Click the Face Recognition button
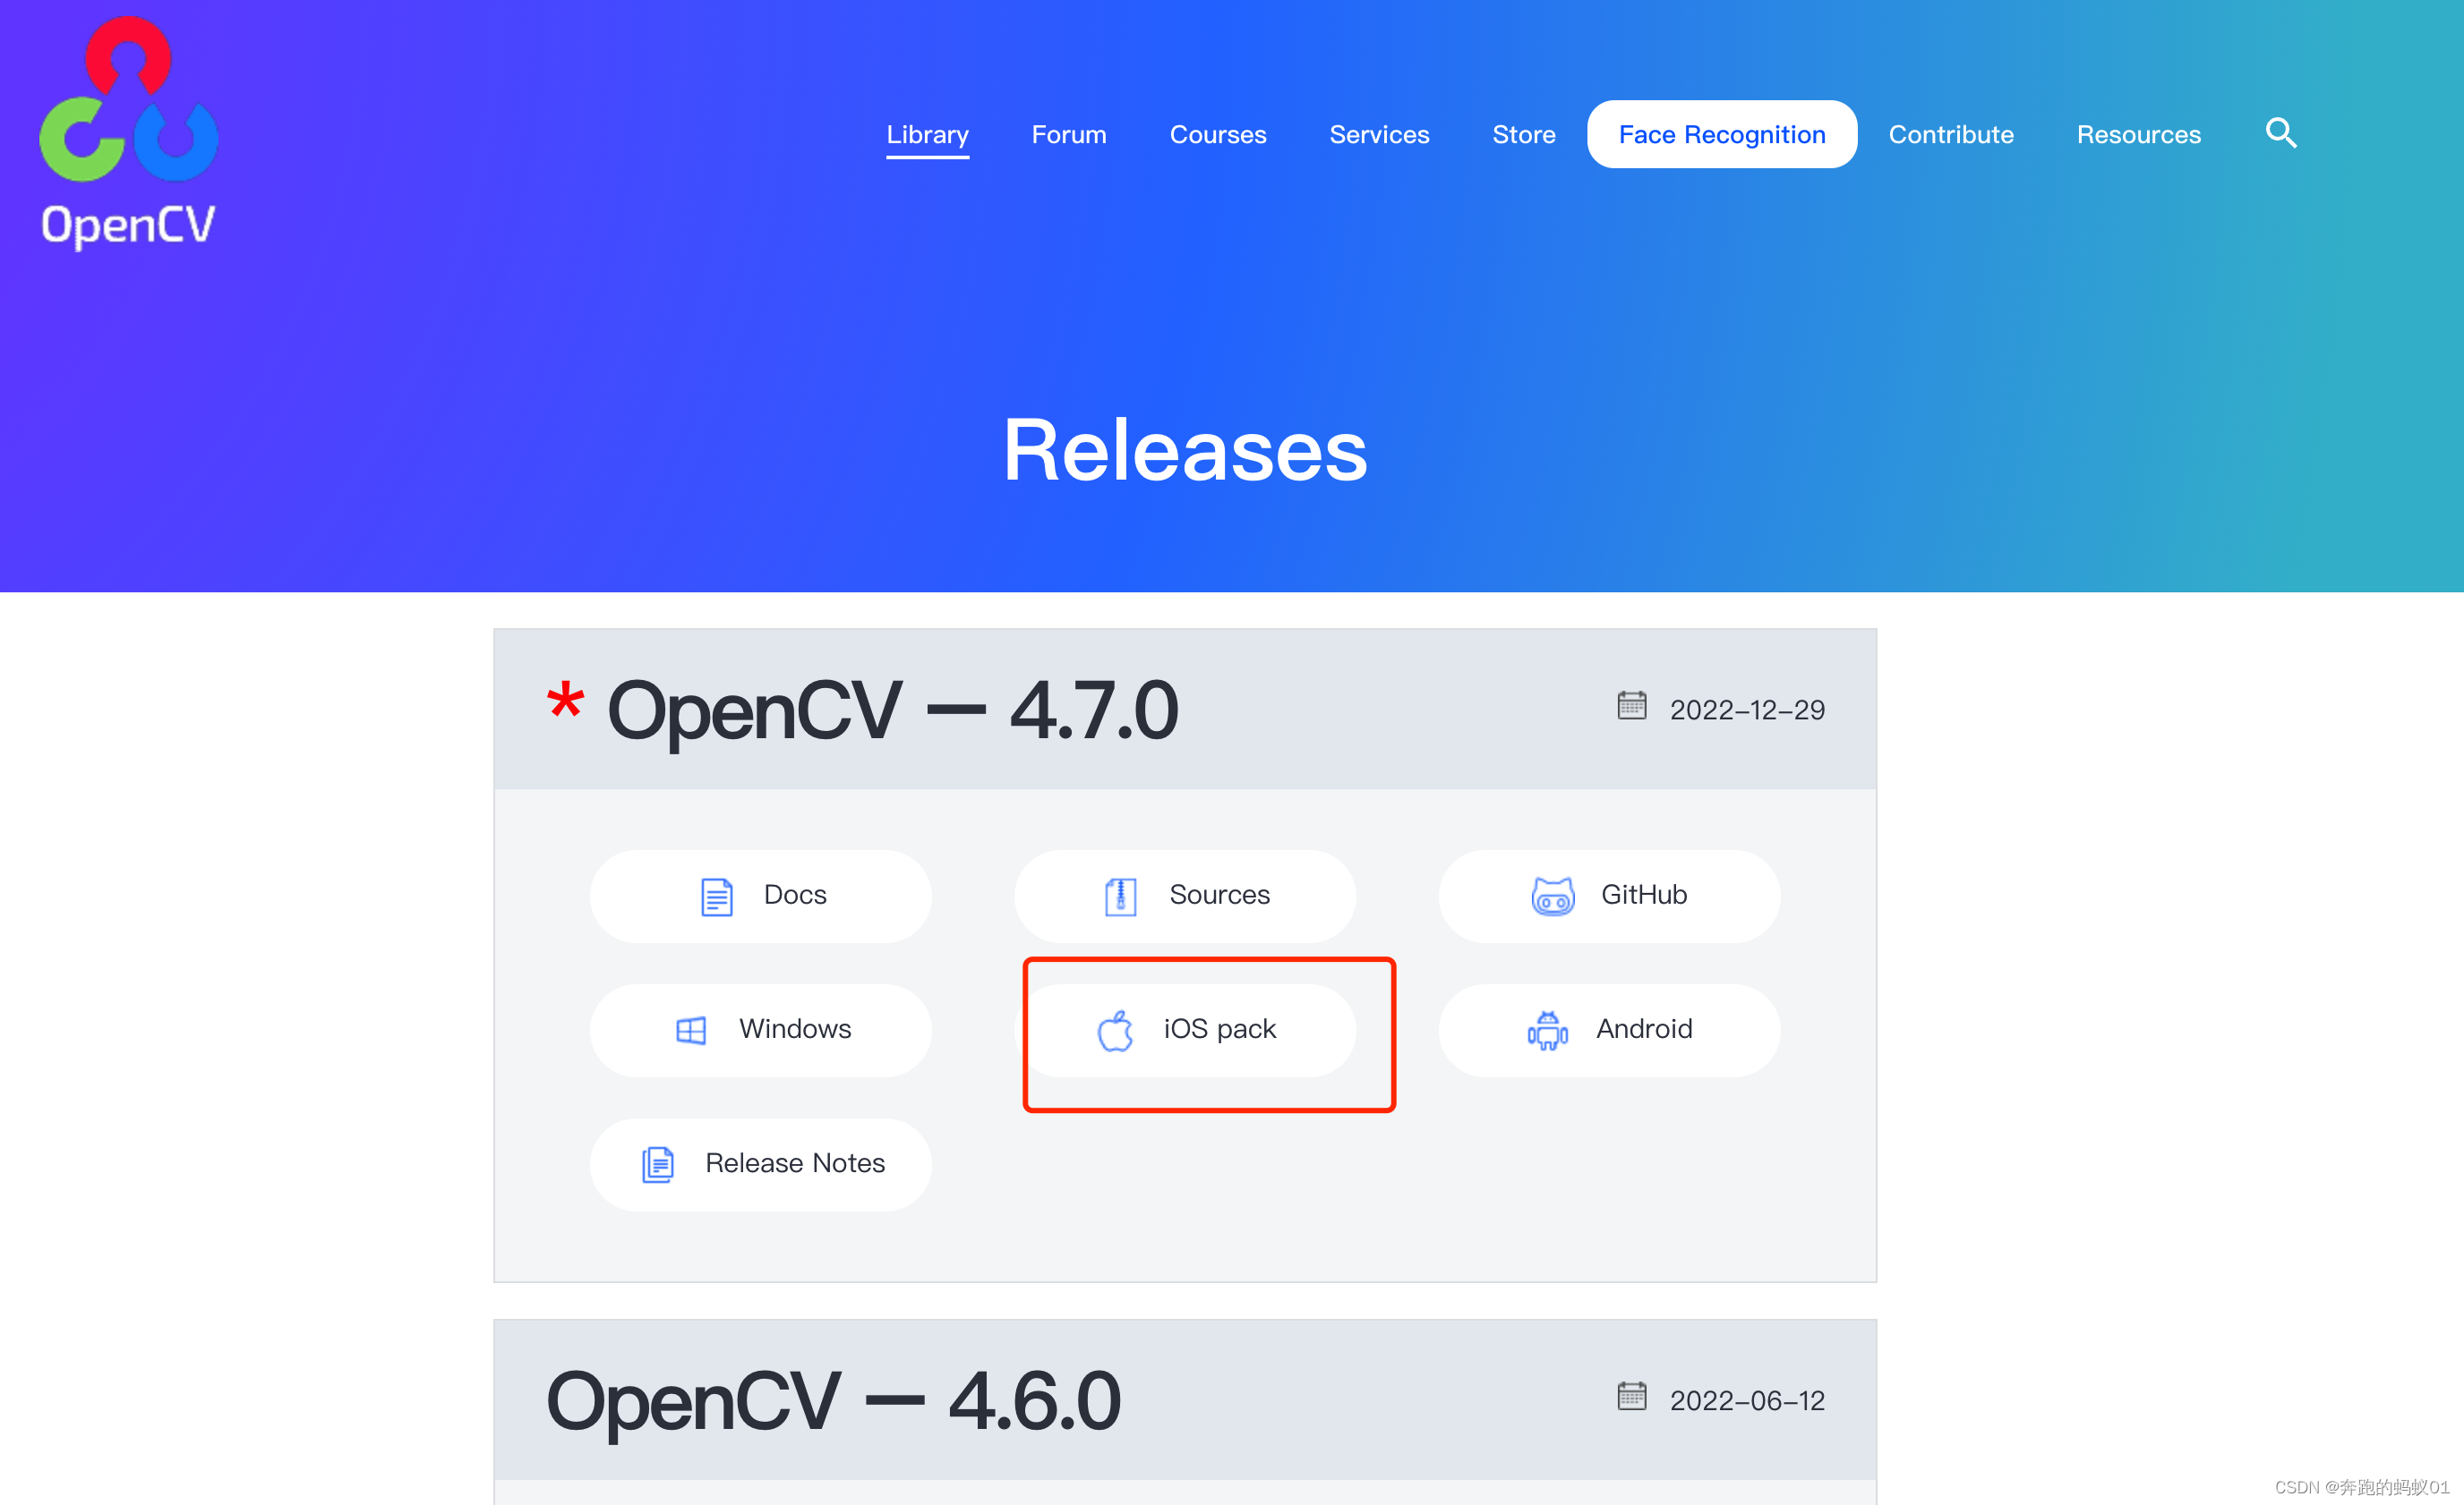The height and width of the screenshot is (1505, 2464). [1721, 132]
